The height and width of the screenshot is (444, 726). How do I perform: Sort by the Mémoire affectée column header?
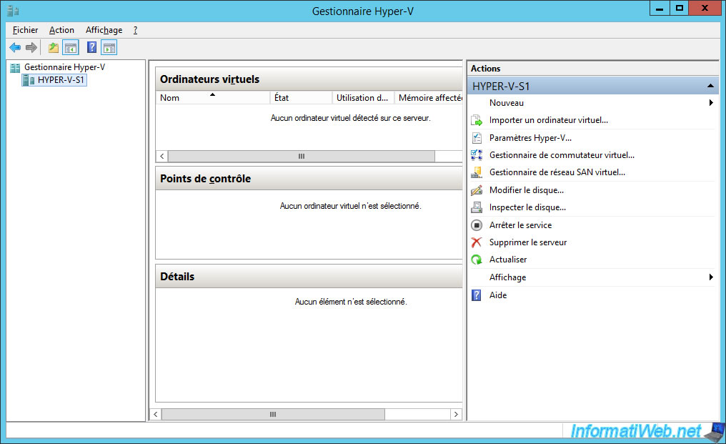[429, 98]
